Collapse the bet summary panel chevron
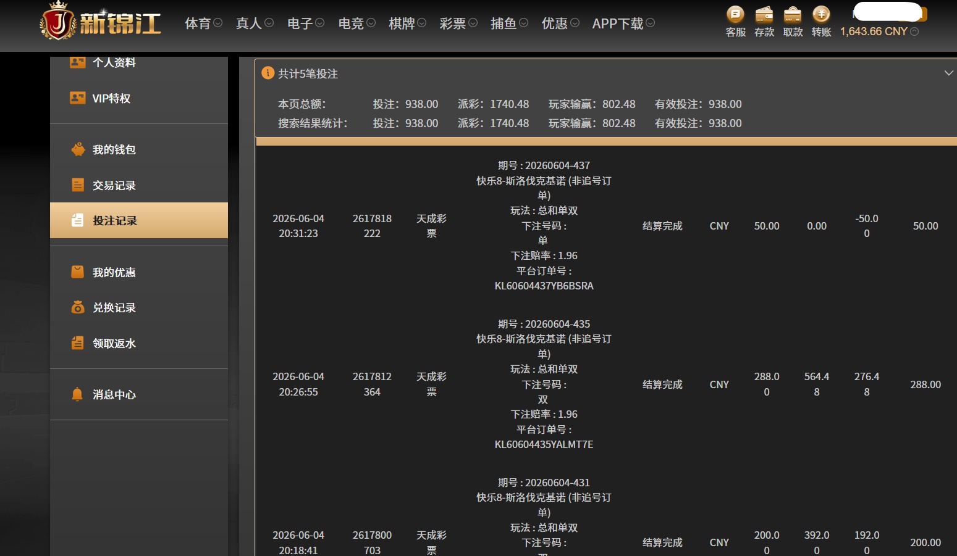This screenshot has width=957, height=556. [948, 73]
